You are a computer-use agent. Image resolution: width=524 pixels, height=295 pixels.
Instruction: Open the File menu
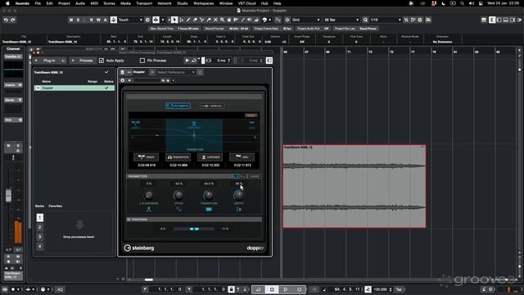pyautogui.click(x=38, y=3)
